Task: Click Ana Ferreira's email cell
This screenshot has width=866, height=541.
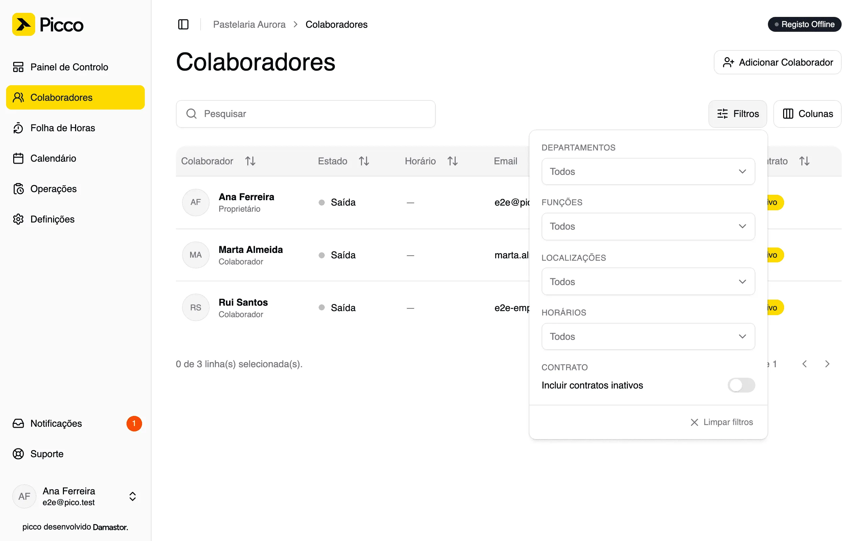Action: [x=512, y=203]
